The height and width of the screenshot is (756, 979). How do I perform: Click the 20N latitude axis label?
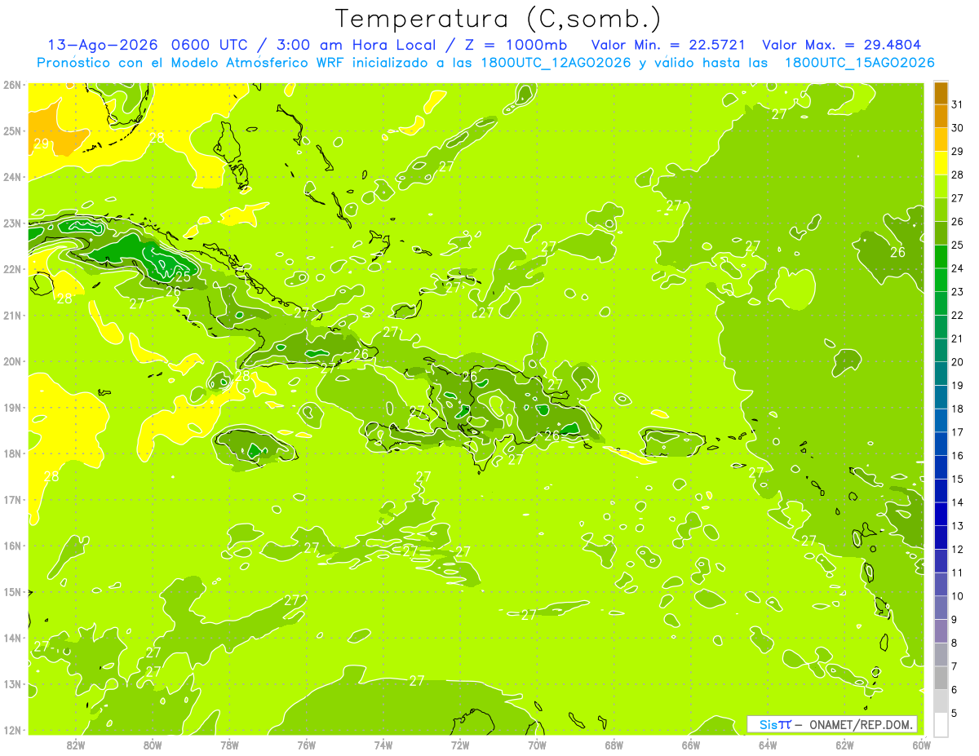12,361
